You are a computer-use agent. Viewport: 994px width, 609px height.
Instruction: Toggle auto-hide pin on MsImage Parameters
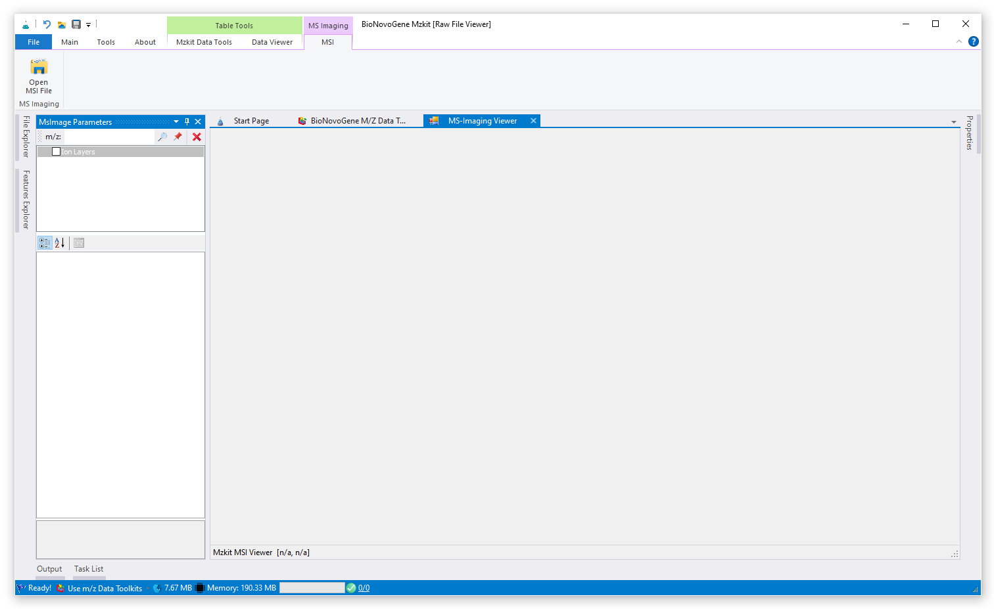click(187, 122)
